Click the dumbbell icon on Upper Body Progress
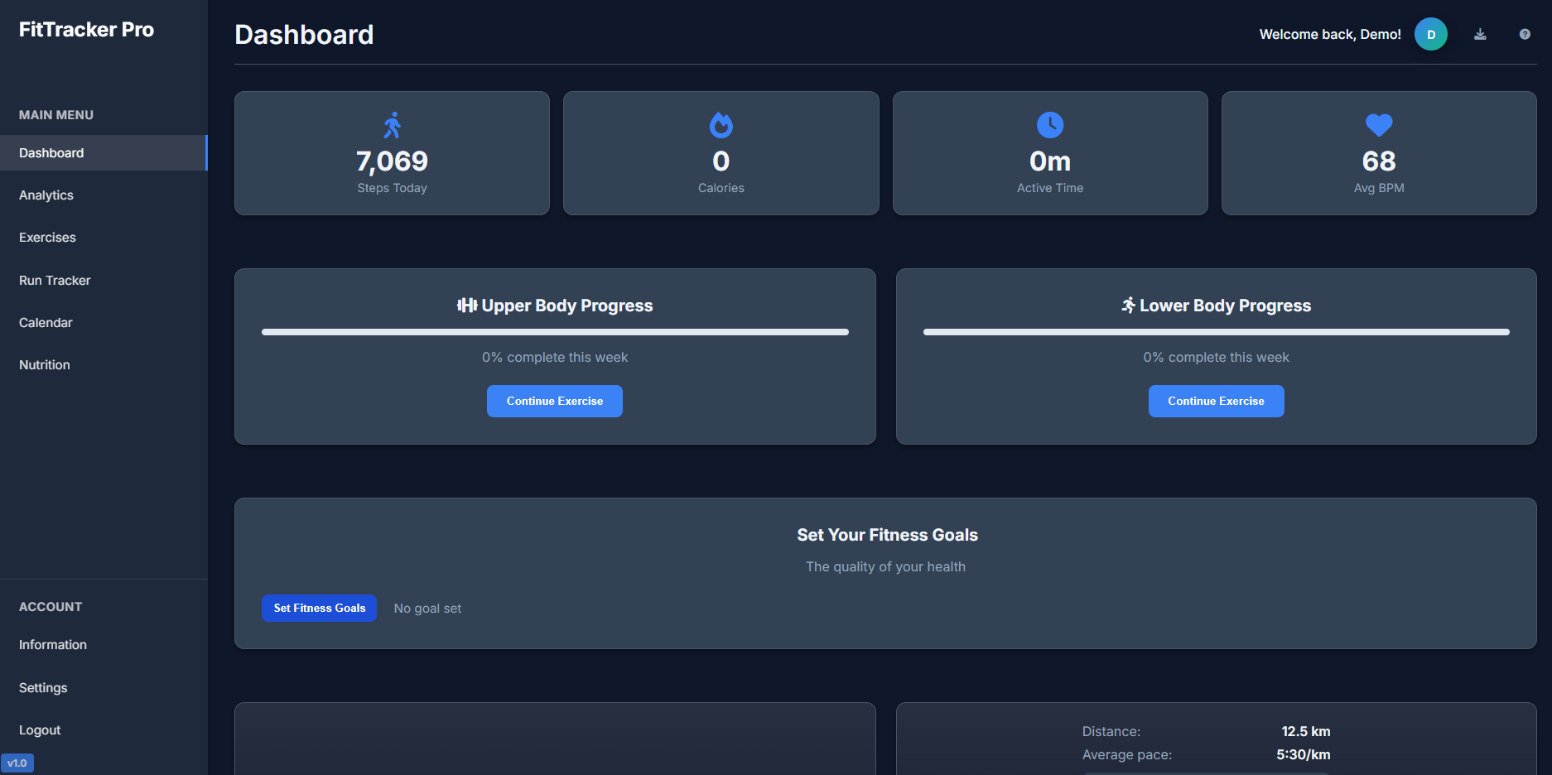 (469, 305)
